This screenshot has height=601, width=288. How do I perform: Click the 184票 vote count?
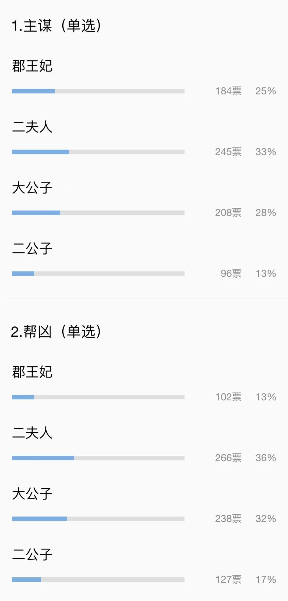coord(228,91)
